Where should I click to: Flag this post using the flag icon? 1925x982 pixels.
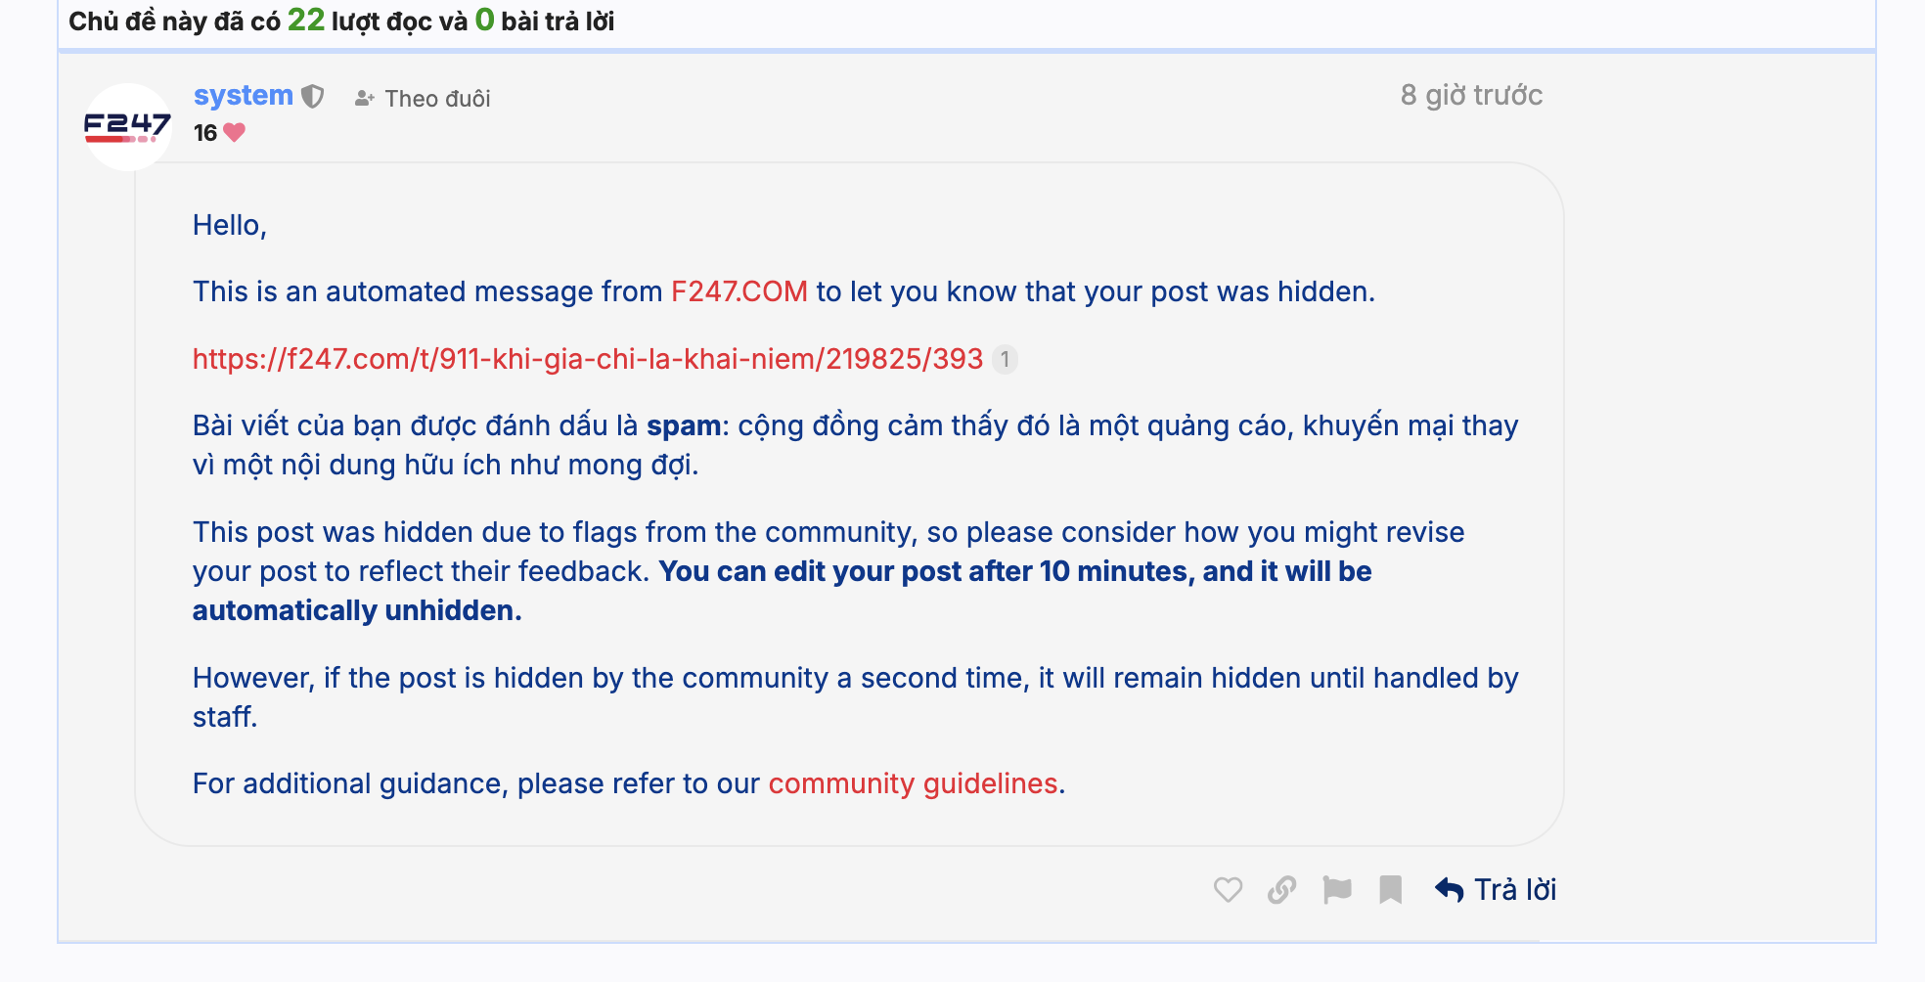(x=1336, y=889)
